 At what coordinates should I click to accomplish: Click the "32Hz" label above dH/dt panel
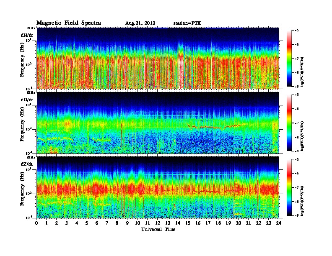(31, 28)
